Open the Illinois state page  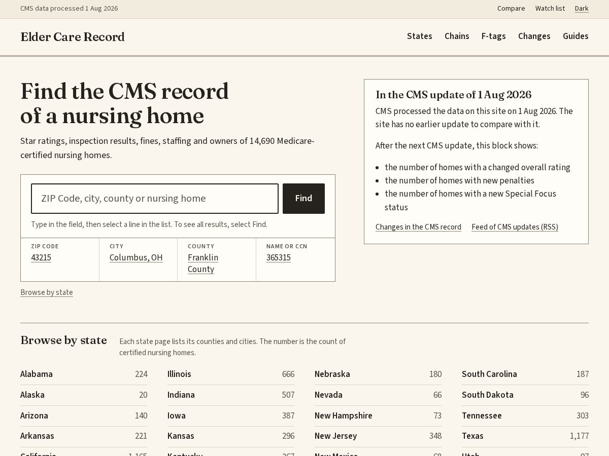click(179, 374)
